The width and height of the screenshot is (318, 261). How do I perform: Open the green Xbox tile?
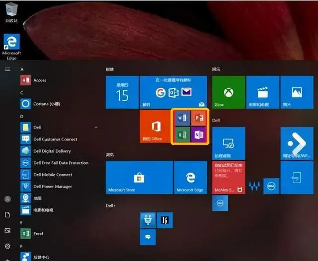pos(229,92)
